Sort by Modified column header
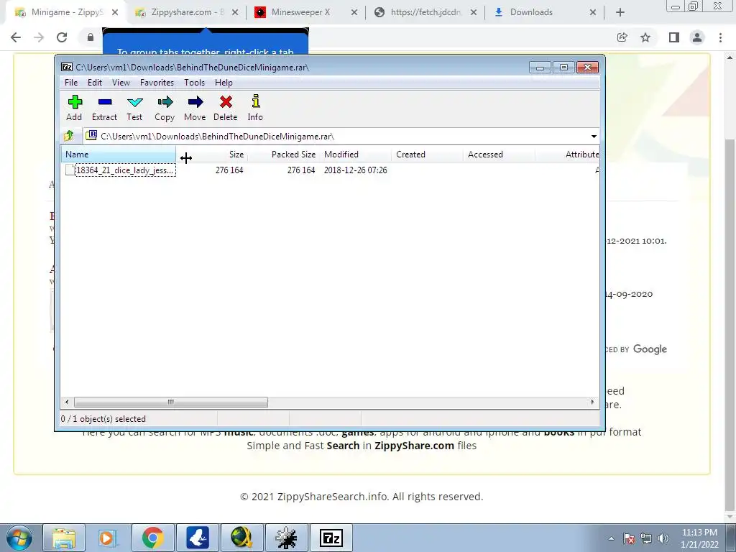The image size is (736, 552). (x=355, y=155)
